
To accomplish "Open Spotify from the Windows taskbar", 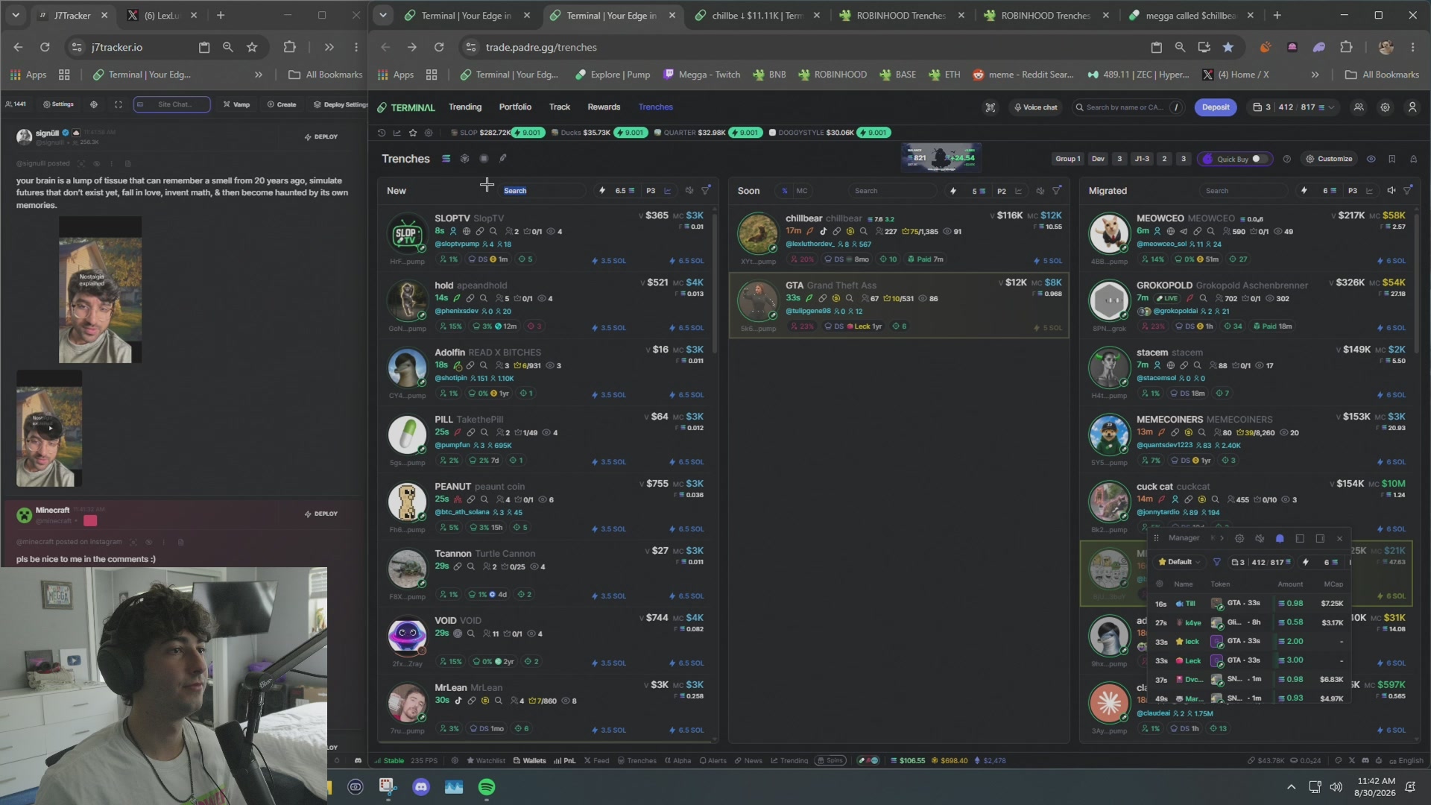I will coord(487,787).
